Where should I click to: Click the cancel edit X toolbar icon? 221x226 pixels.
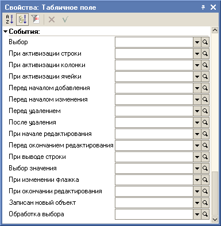point(52,20)
